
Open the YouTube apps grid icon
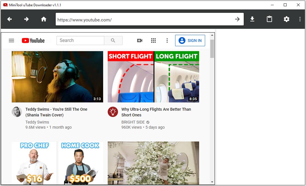click(153, 41)
